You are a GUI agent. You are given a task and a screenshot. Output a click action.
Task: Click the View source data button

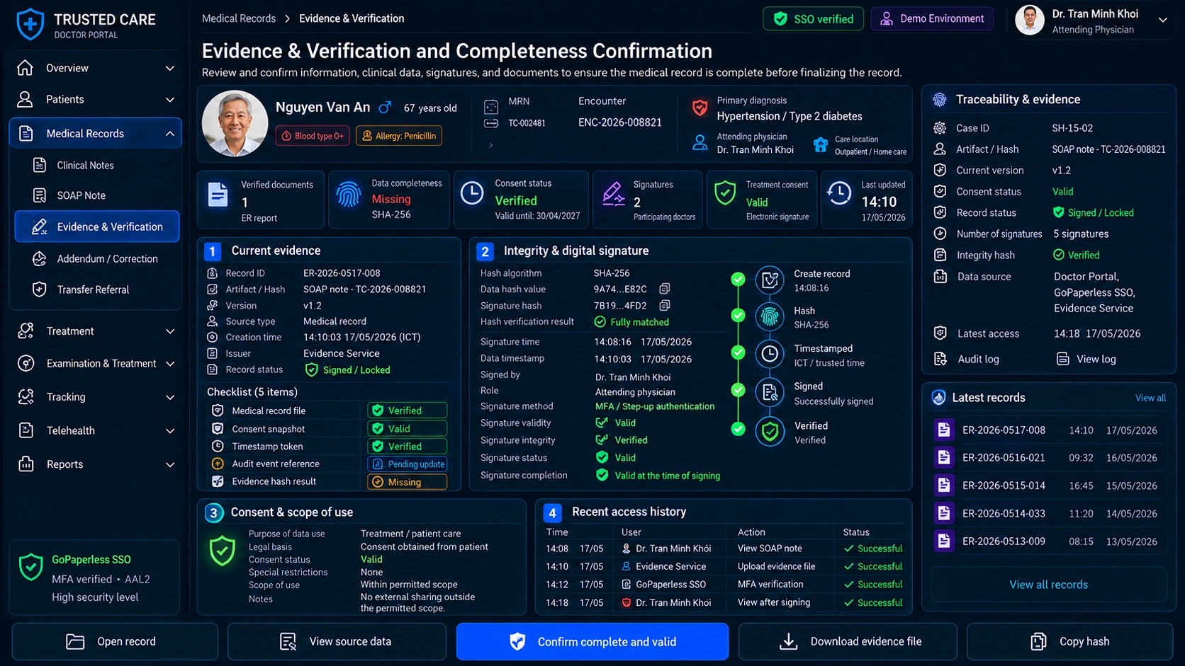click(x=337, y=641)
